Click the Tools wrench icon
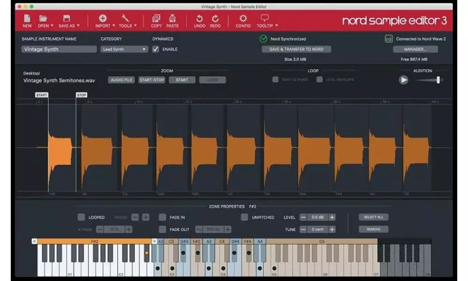This screenshot has height=281, width=468. click(x=125, y=19)
